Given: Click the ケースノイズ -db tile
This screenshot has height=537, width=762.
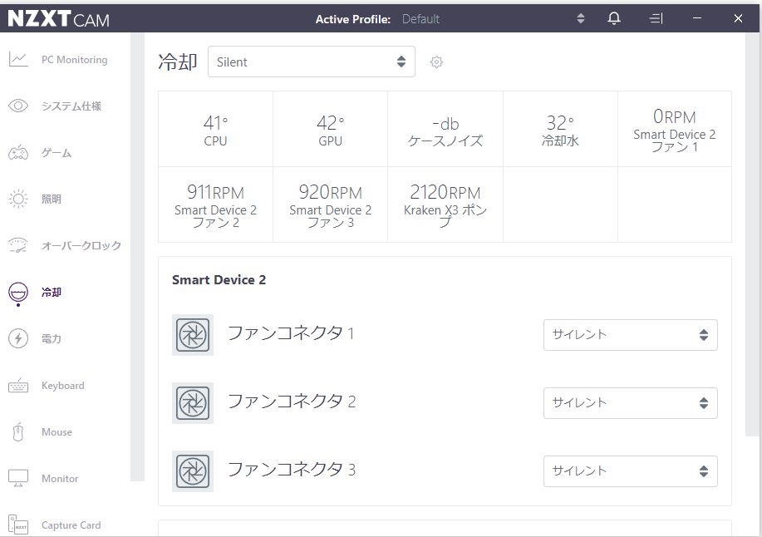Looking at the screenshot, I should pos(445,130).
